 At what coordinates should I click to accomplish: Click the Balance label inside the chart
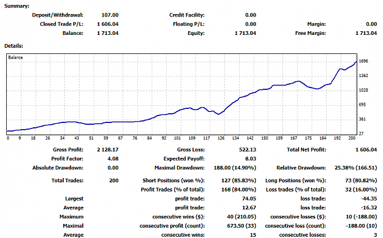(15, 58)
